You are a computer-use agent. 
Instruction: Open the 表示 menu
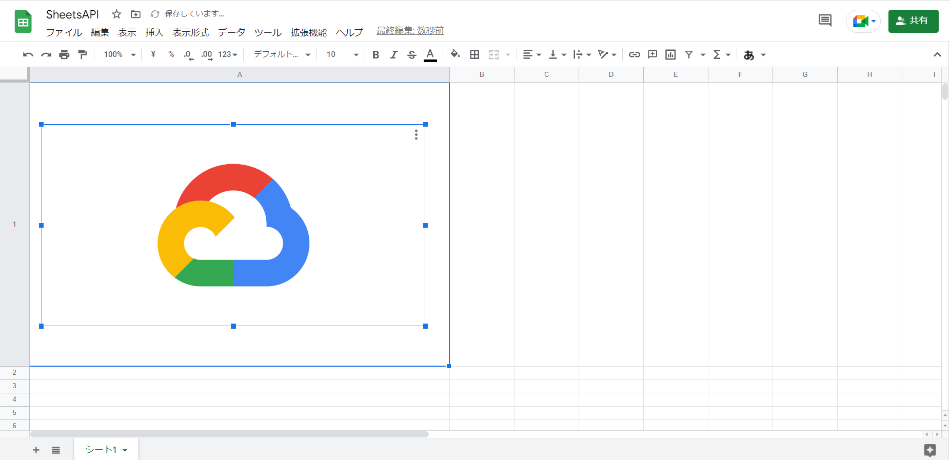[127, 32]
